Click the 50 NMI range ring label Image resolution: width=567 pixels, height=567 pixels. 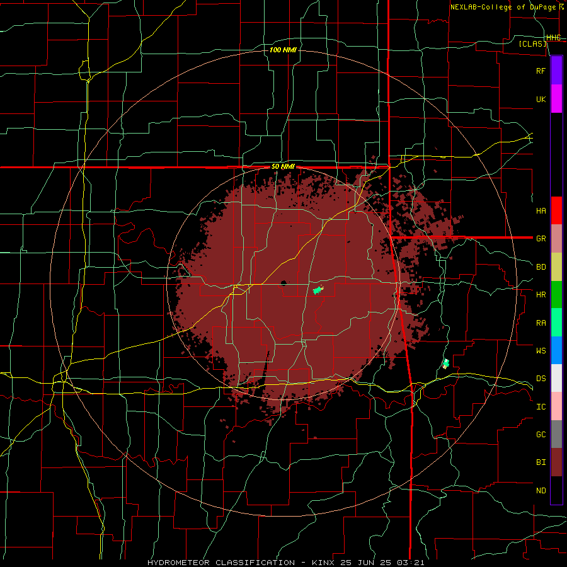283,167
